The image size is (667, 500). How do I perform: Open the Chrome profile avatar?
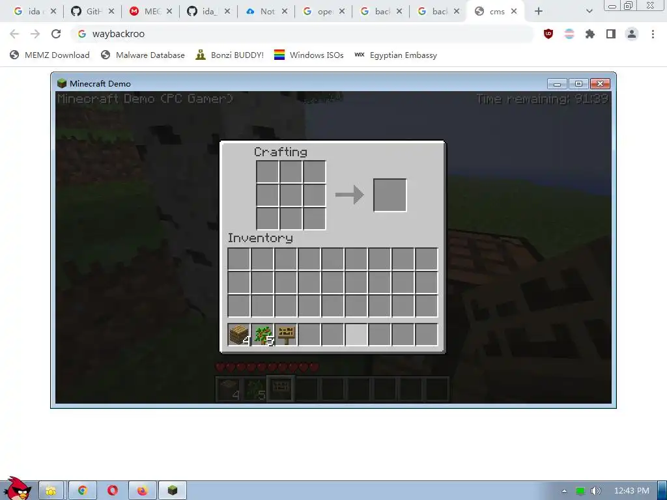coord(632,34)
